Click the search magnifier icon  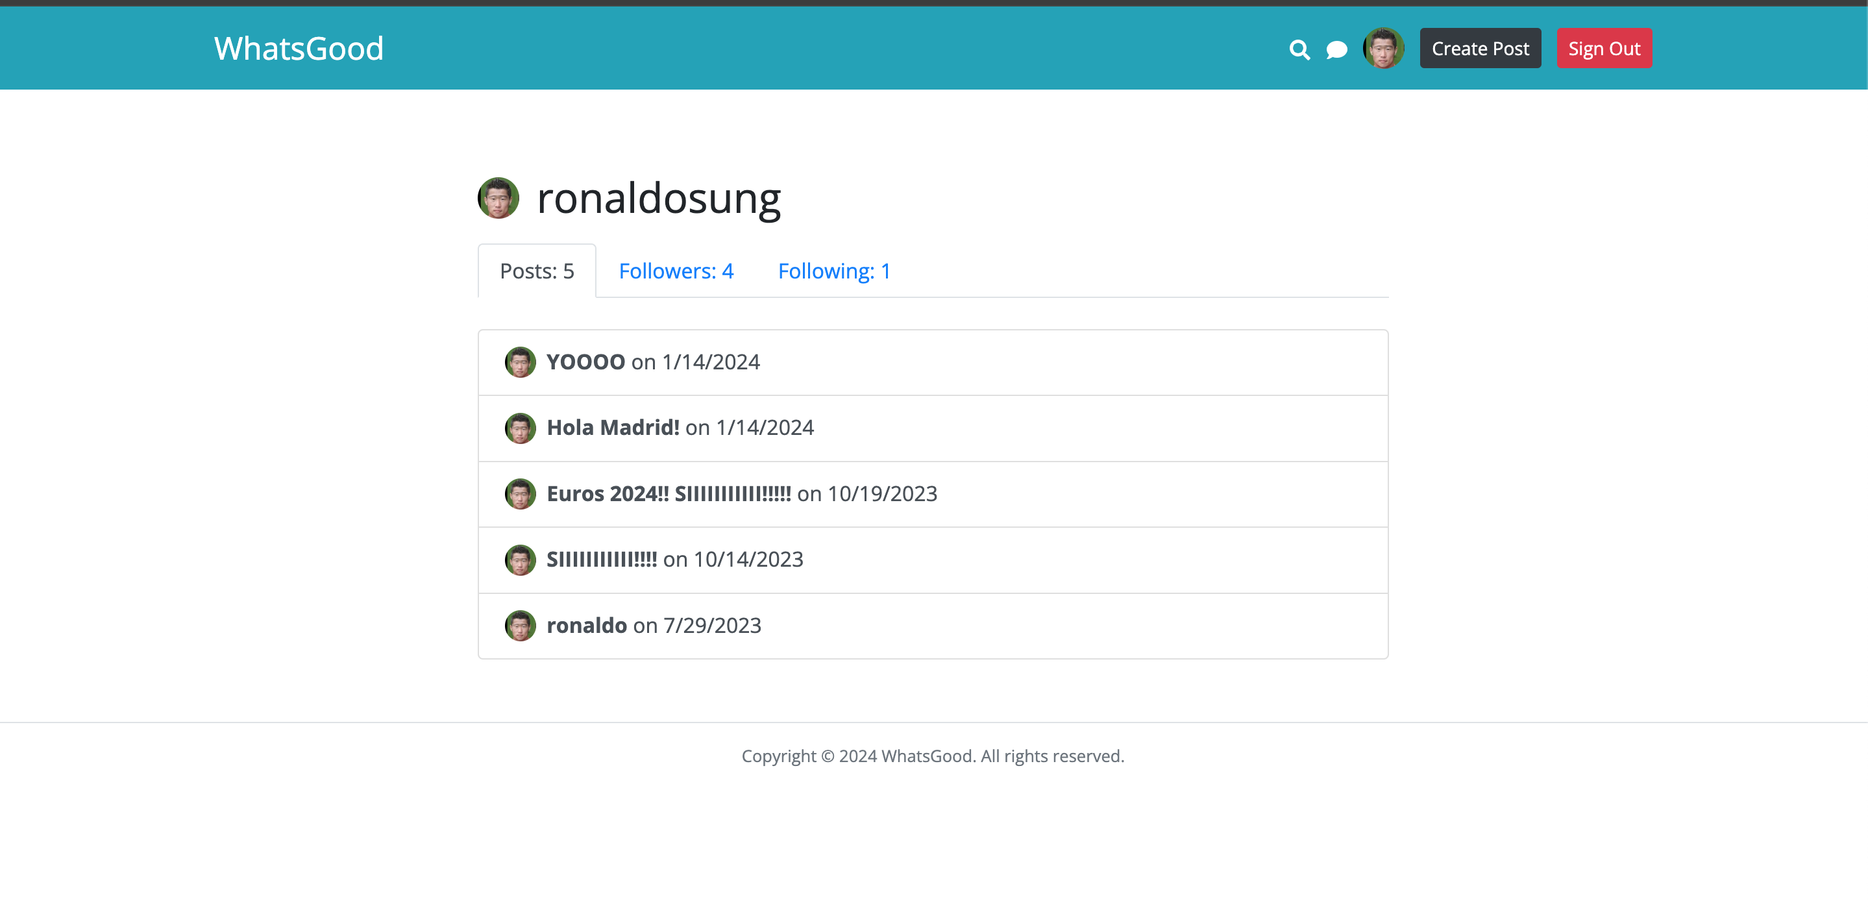click(x=1299, y=49)
